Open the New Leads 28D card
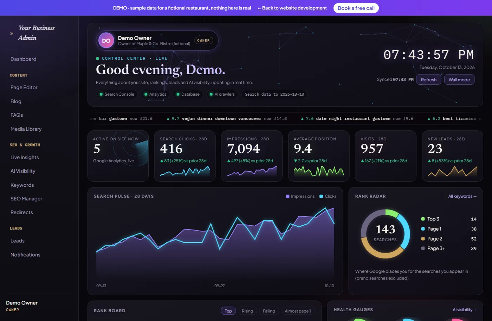Viewport: 492px width, 321px height. click(453, 156)
